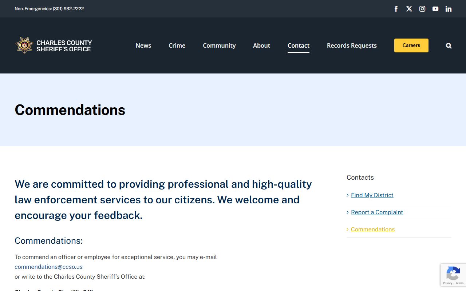Visit the YouTube channel icon
This screenshot has height=291, width=466.
pos(435,9)
